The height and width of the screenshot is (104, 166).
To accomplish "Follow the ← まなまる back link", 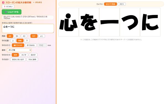I will pyautogui.click(x=37, y=2).
